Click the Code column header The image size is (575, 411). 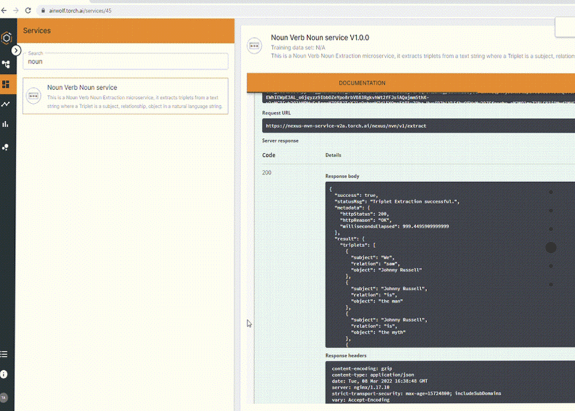[269, 155]
